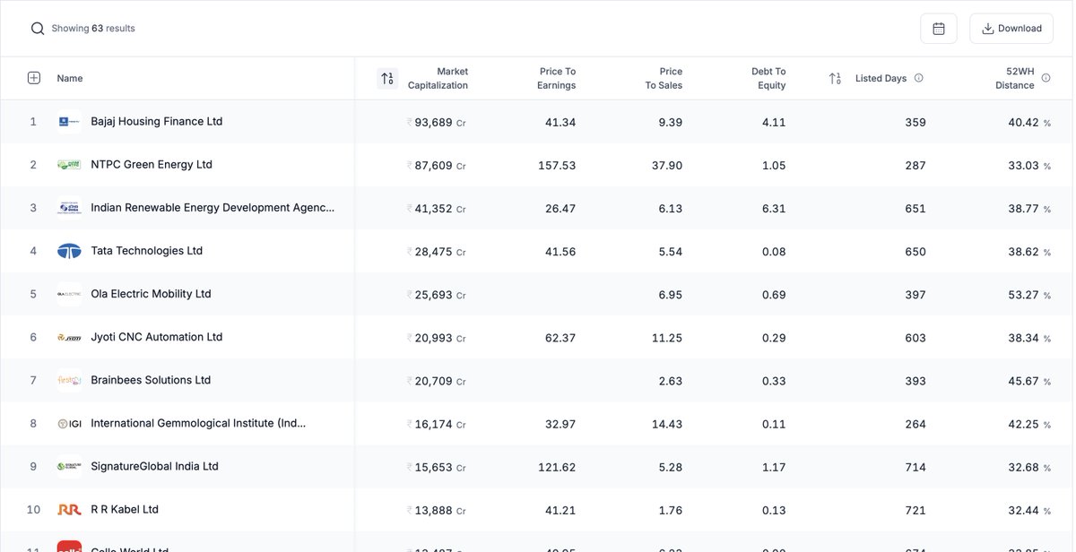This screenshot has height=552, width=1076.
Task: Open the calendar date picker button
Action: (x=939, y=29)
